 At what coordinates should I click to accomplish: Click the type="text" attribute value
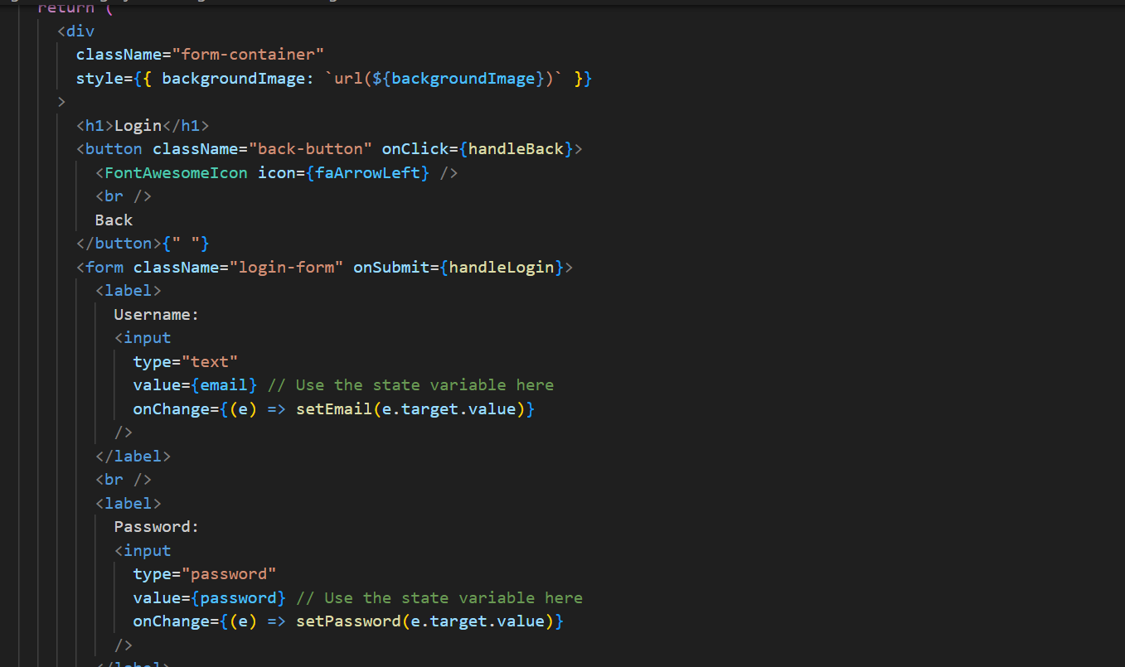(210, 361)
